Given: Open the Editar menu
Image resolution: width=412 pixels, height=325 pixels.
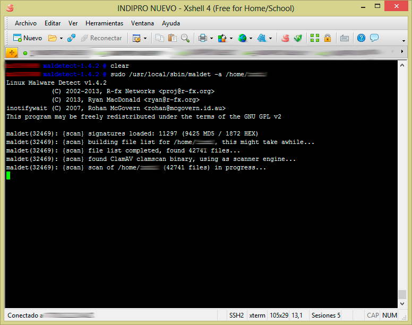Looking at the screenshot, I should (x=53, y=23).
